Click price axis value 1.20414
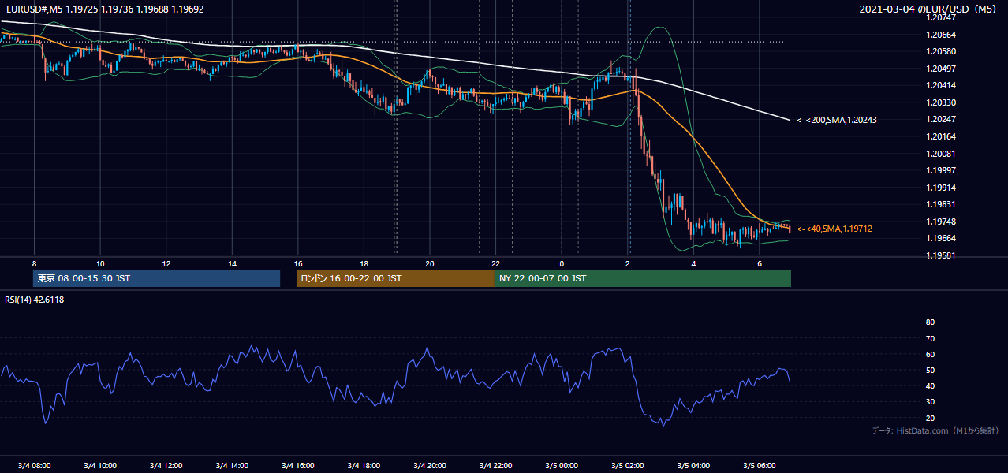 coord(940,85)
